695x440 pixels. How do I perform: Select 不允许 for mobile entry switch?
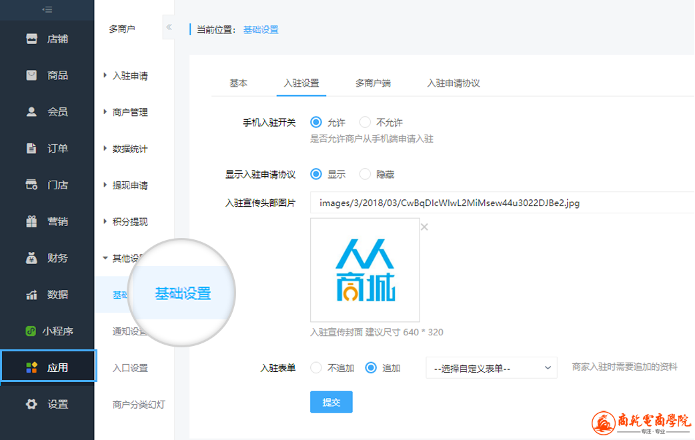pyautogui.click(x=365, y=123)
